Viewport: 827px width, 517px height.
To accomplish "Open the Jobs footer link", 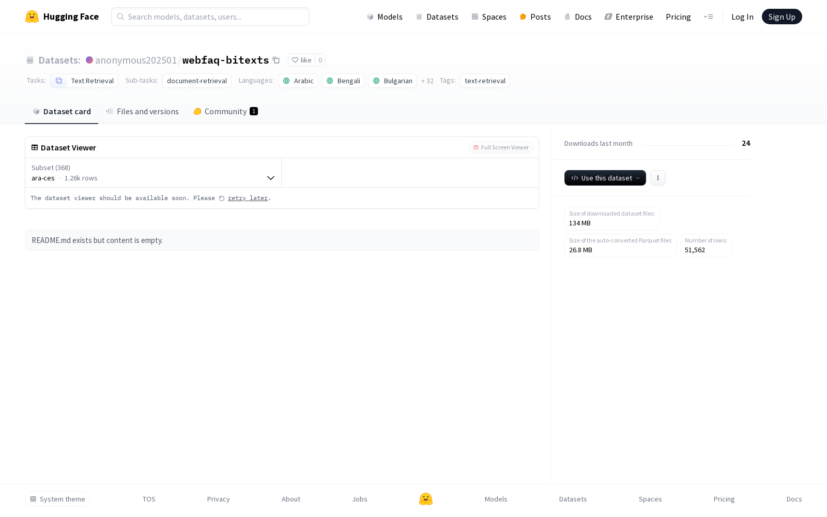I will tap(360, 499).
